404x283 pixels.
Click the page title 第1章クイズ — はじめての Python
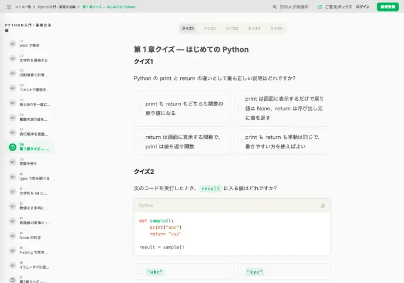[x=191, y=49]
